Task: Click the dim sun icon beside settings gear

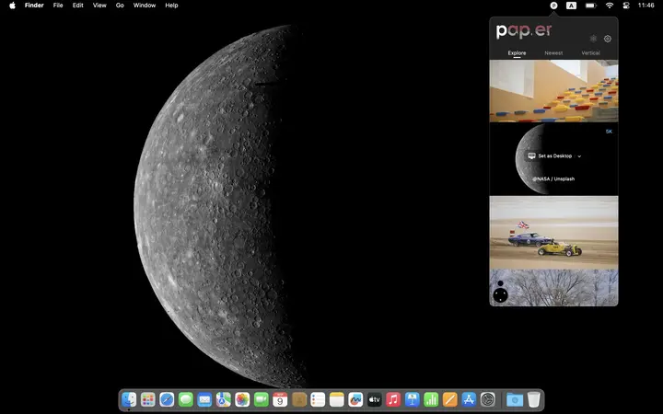Action: tap(593, 39)
